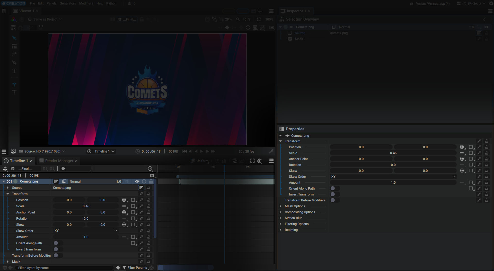
Task: Click the timeline target snapshot icon
Action: [260, 161]
